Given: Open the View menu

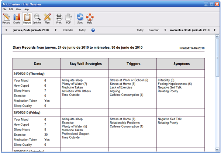Looking at the screenshot, I should click(18, 9).
